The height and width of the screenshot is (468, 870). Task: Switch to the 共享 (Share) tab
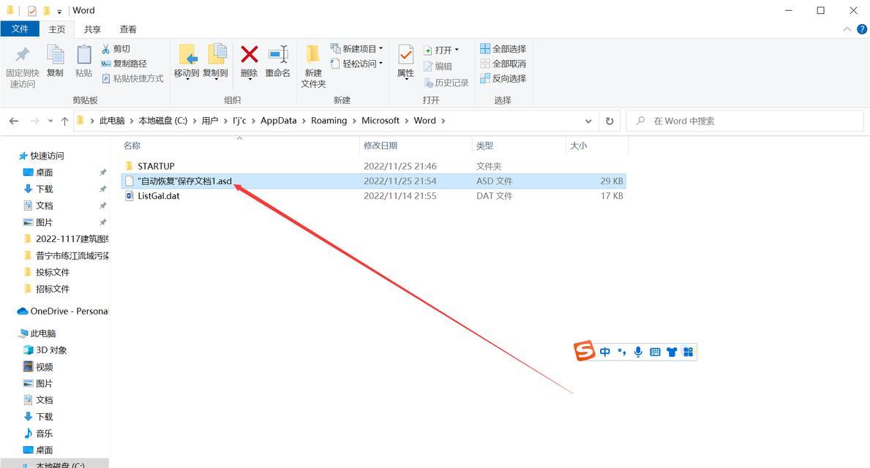pyautogui.click(x=92, y=29)
